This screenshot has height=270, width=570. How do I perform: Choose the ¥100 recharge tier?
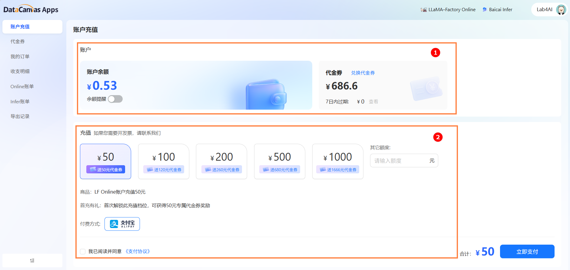(x=164, y=161)
